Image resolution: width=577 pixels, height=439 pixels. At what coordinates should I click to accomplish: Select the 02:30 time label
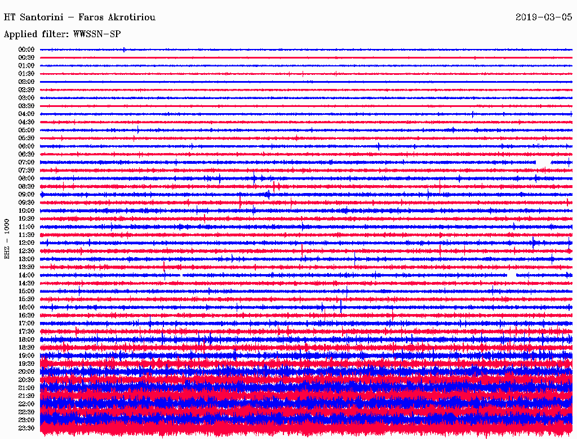click(x=26, y=89)
